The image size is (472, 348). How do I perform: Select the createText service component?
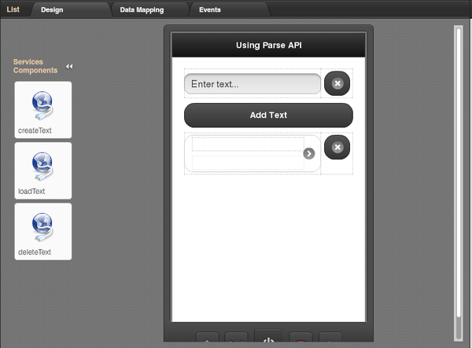42,110
